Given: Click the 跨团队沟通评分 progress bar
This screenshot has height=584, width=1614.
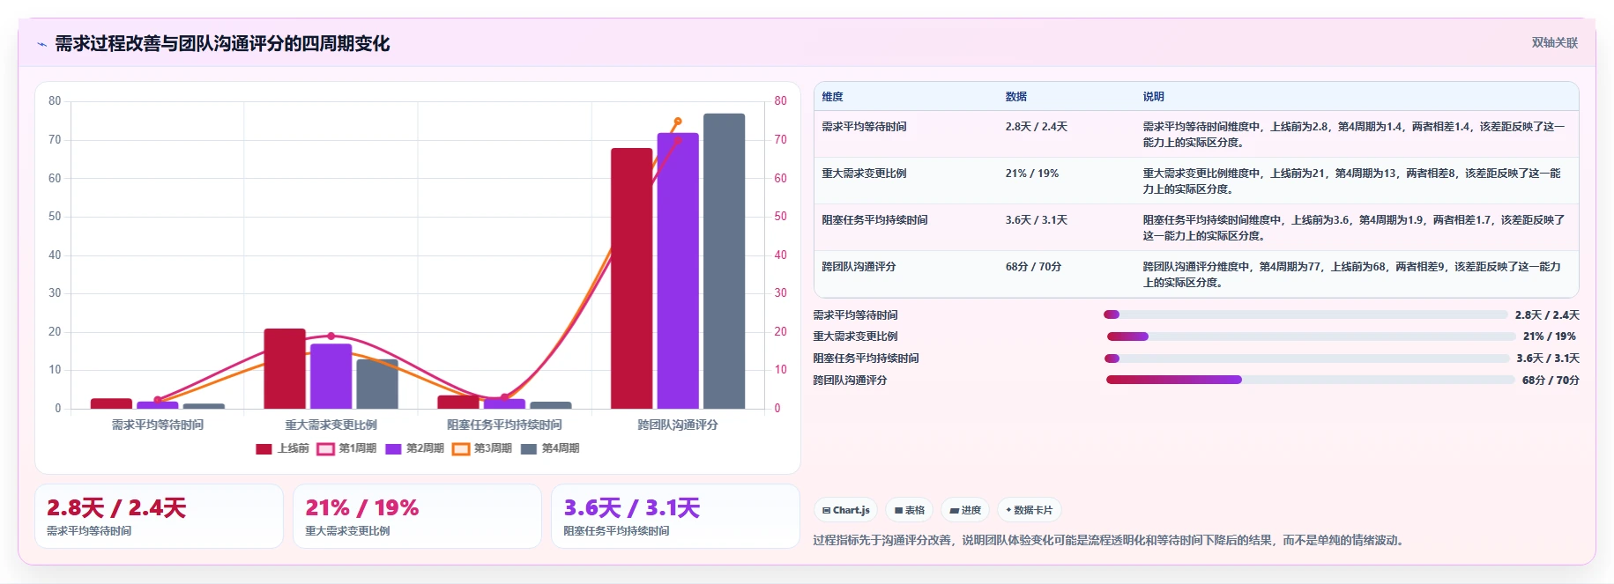Looking at the screenshot, I should (x=1310, y=380).
